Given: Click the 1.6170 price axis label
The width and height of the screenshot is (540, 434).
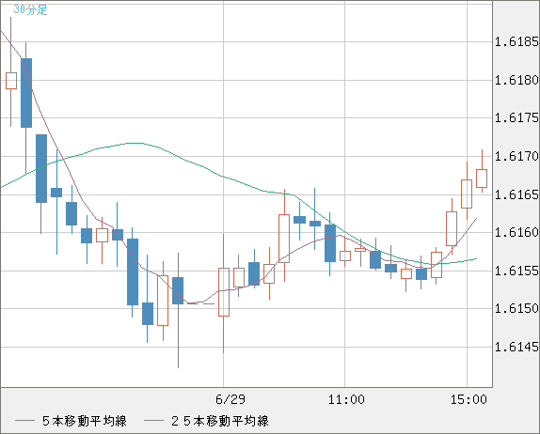Looking at the screenshot, I should pos(516,157).
